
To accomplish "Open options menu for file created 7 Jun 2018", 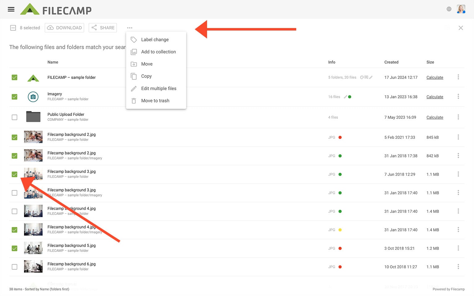I will point(458,174).
